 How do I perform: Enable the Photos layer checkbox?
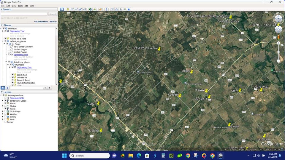(5, 106)
